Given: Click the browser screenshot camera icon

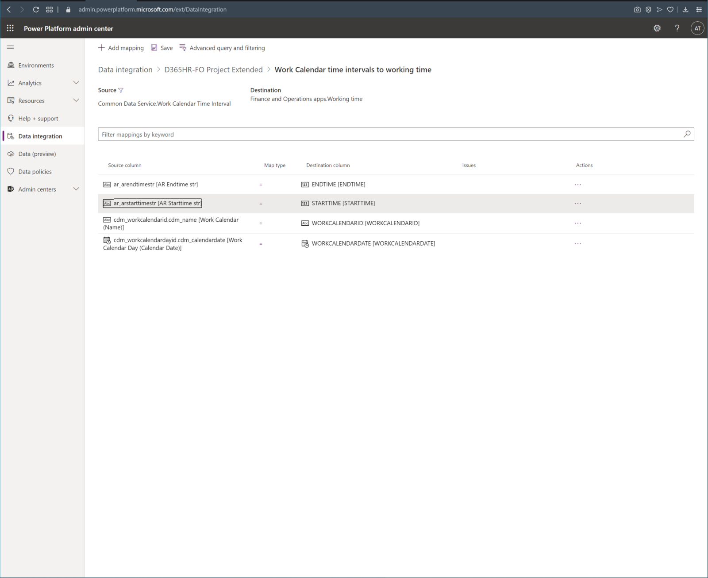Looking at the screenshot, I should pyautogui.click(x=637, y=9).
